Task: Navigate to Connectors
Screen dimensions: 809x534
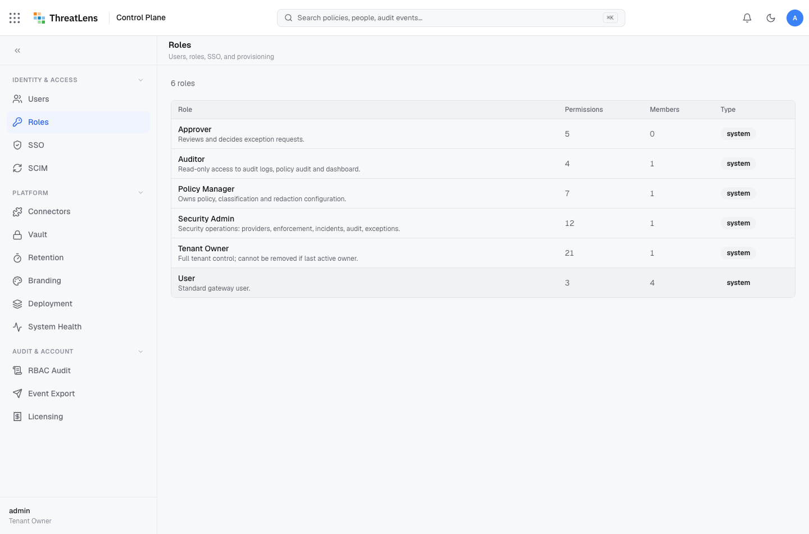Action: [78, 211]
